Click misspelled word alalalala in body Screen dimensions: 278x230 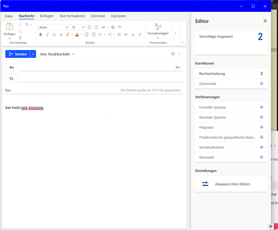point(36,108)
